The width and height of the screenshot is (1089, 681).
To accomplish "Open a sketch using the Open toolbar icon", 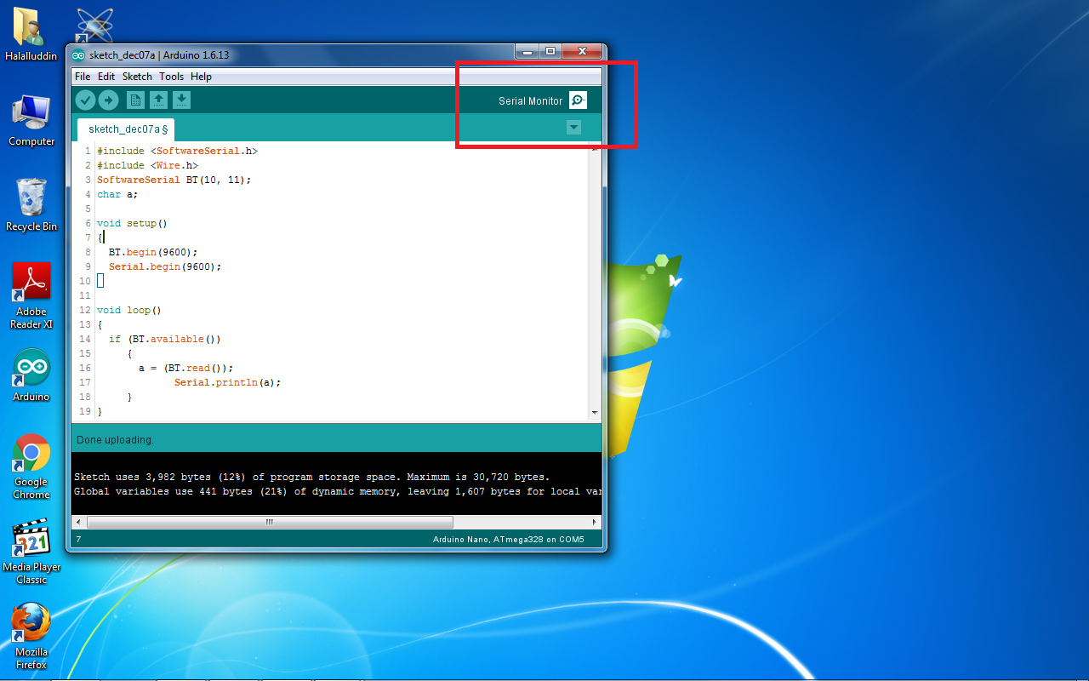I will click(x=158, y=100).
